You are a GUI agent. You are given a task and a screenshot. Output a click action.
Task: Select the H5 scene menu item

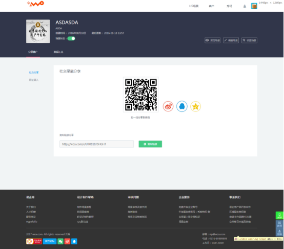coord(194,6)
